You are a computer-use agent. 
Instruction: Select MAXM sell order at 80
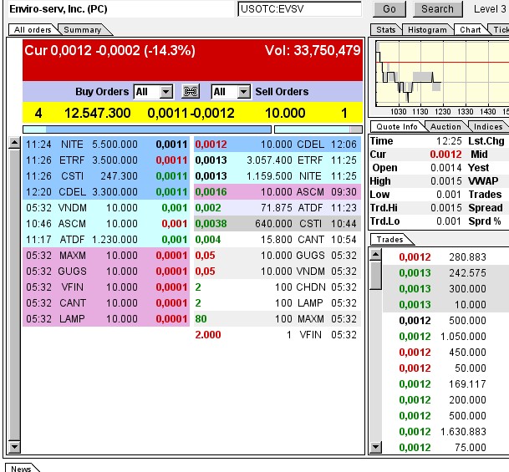[x=277, y=319]
